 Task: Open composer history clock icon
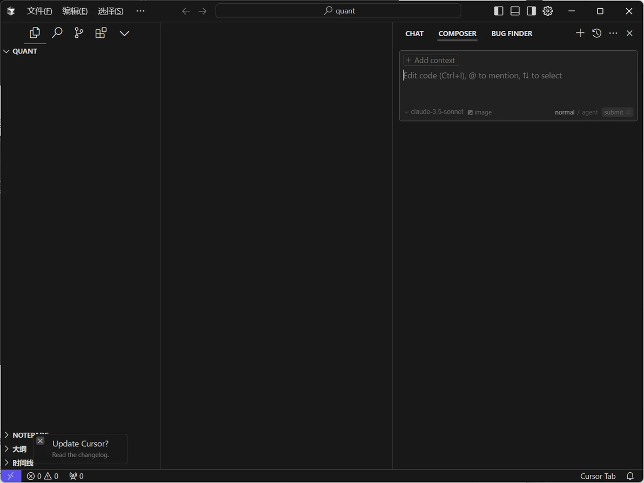click(x=597, y=33)
